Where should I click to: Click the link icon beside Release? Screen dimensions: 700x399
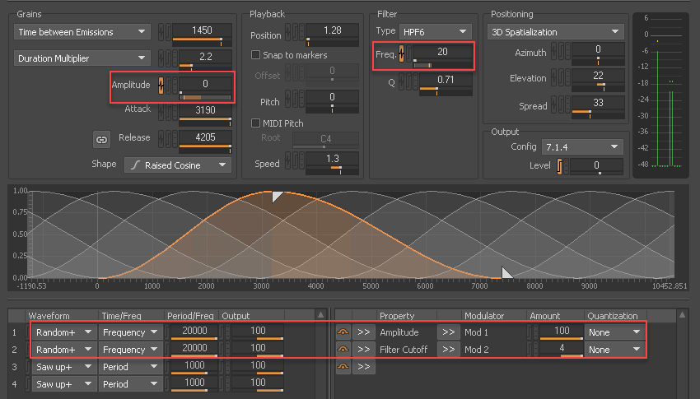pos(101,138)
